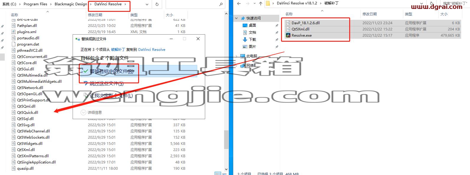Viewport: 470px width, 175px height.
Task: Click the left search magnifier icon
Action: coord(221,4)
